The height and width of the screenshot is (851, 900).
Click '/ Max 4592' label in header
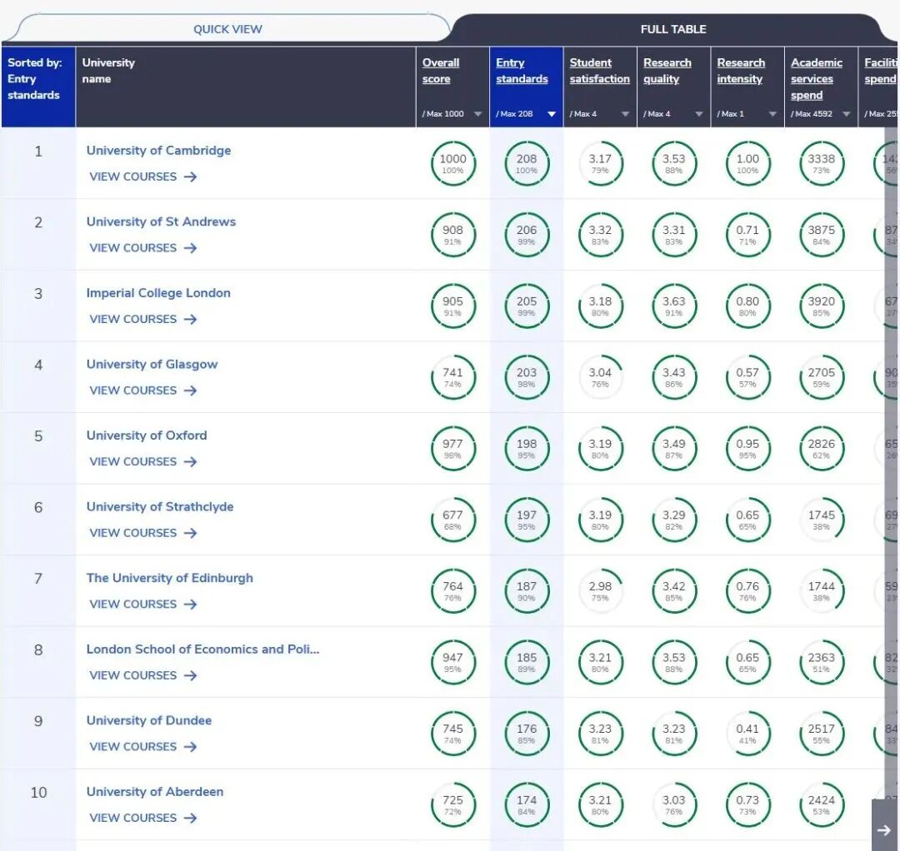click(x=811, y=114)
